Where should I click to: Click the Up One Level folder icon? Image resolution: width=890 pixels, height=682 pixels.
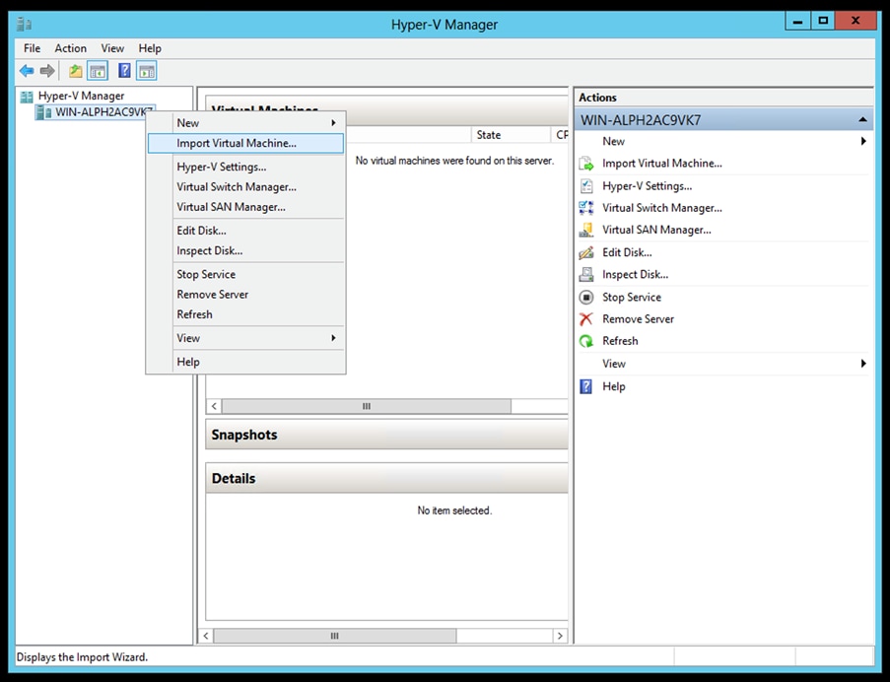pyautogui.click(x=76, y=71)
